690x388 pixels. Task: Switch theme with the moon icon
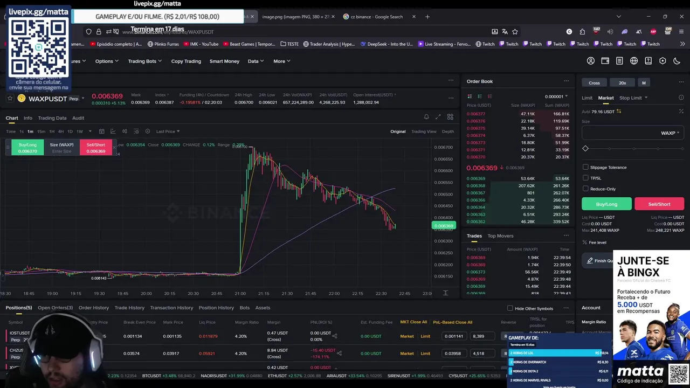coord(677,61)
